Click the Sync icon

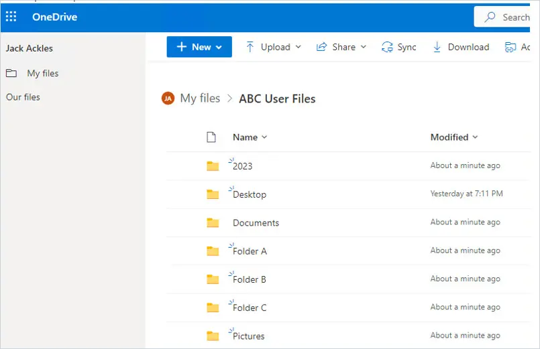coord(387,47)
